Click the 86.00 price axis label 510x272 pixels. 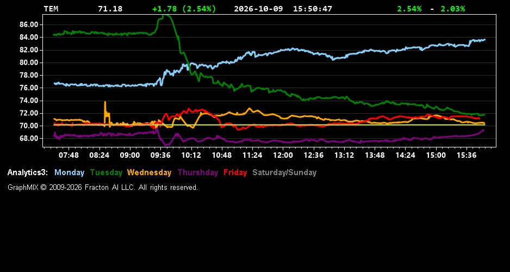(29, 24)
